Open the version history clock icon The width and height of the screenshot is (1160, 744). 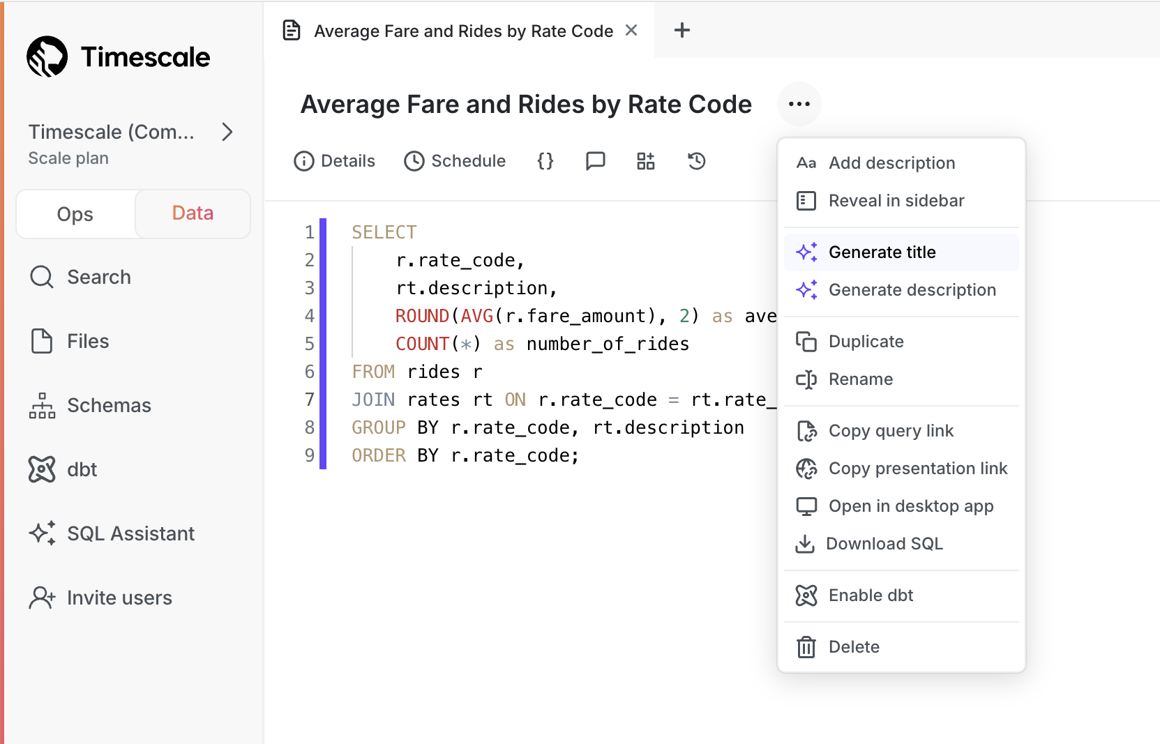[696, 161]
